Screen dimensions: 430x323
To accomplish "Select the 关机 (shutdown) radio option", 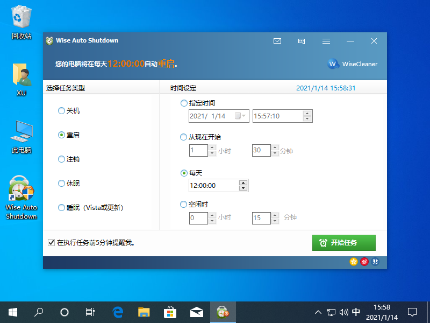I will [61, 111].
